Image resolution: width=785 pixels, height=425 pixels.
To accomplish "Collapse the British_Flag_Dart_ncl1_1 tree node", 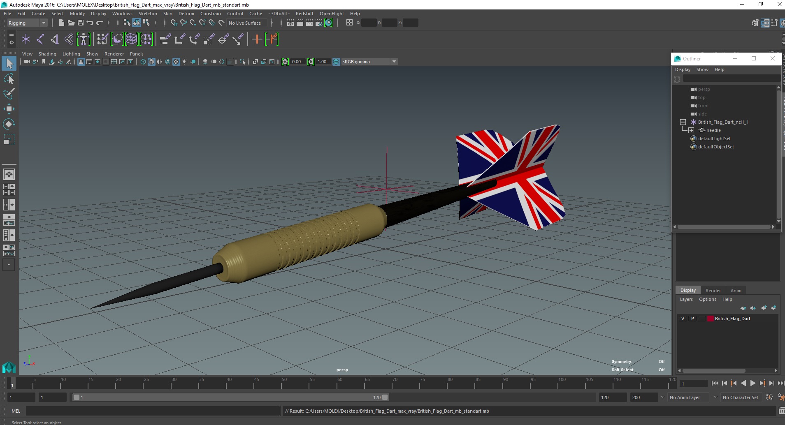I will [683, 122].
